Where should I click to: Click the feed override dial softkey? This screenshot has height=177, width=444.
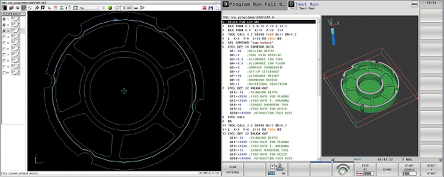(x=343, y=169)
